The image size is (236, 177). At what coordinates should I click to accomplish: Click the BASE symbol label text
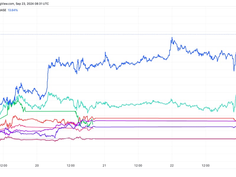(3, 10)
